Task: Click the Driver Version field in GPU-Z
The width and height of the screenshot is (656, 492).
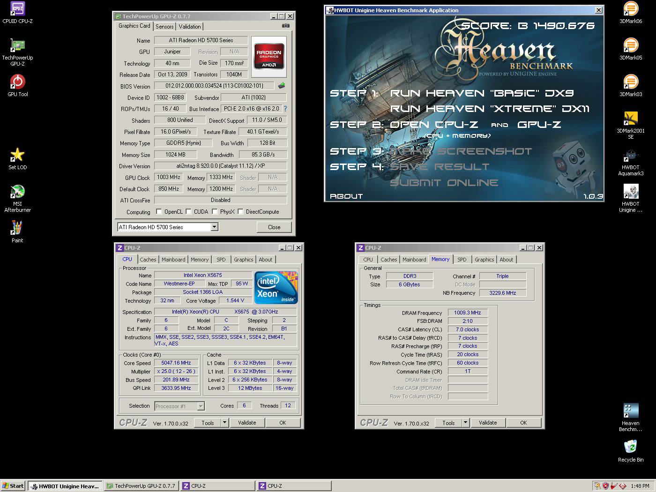Action: click(x=220, y=166)
